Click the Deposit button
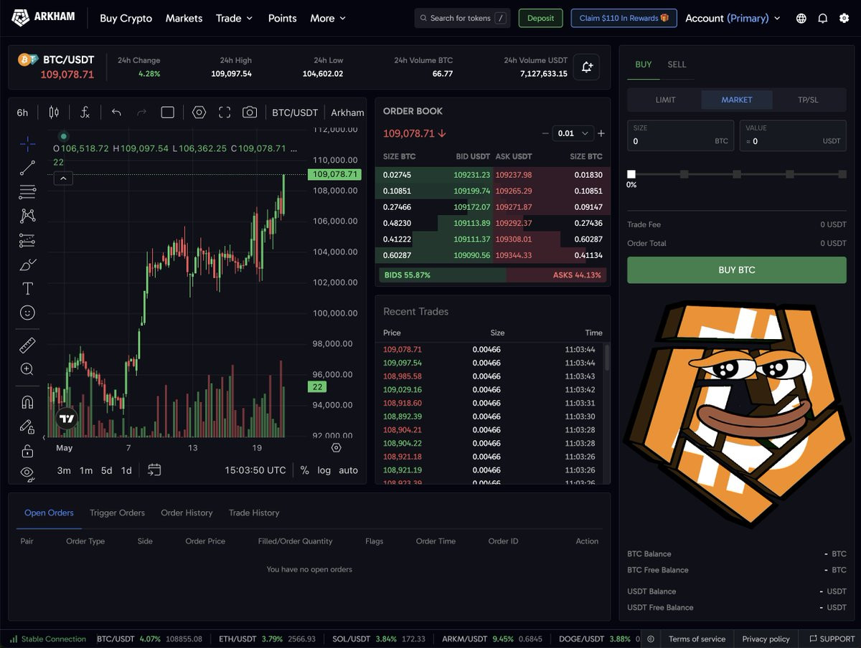This screenshot has height=648, width=861. [x=540, y=18]
